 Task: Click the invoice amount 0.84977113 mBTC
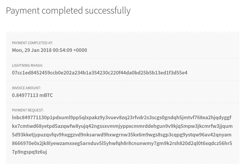pyautogui.click(x=32, y=95)
